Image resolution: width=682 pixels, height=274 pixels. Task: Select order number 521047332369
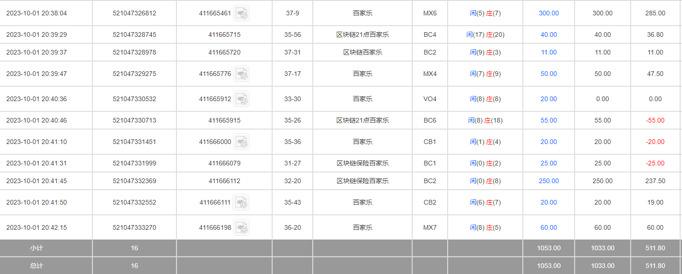134,181
